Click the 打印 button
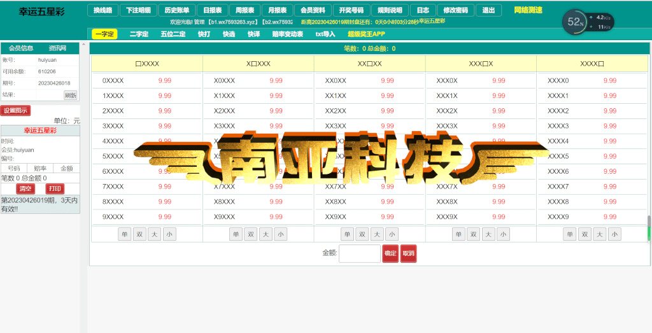The image size is (652, 333). (x=55, y=188)
